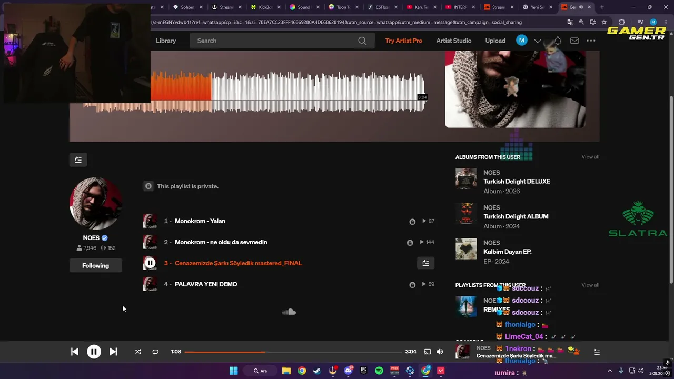Toggle repeat mode in the player bar
The image size is (674, 379).
(155, 352)
